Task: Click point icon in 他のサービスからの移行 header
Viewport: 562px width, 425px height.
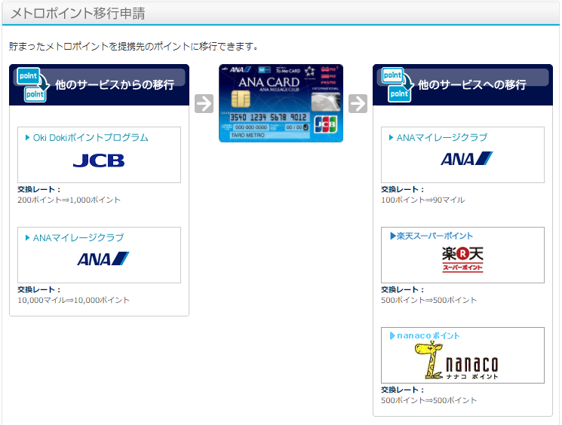Action: pos(33,85)
